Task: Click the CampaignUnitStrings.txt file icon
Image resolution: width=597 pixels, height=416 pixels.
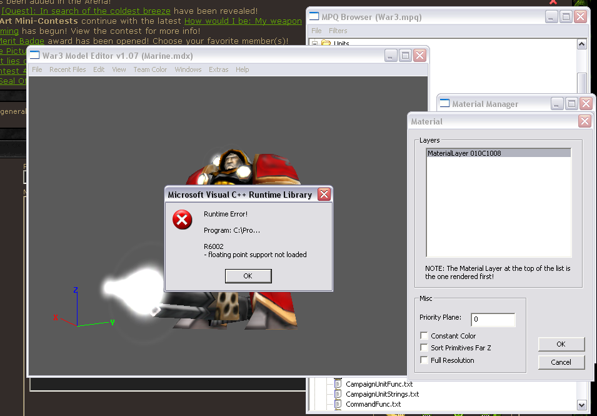Action: (338, 394)
